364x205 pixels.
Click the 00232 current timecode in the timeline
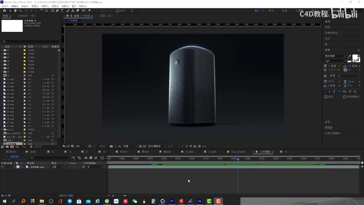[x=15, y=157]
